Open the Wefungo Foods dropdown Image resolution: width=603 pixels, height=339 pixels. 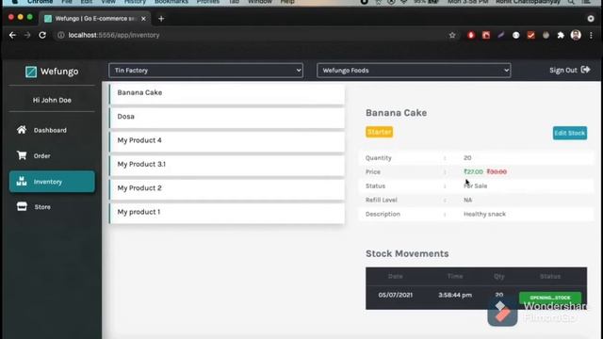pyautogui.click(x=414, y=71)
